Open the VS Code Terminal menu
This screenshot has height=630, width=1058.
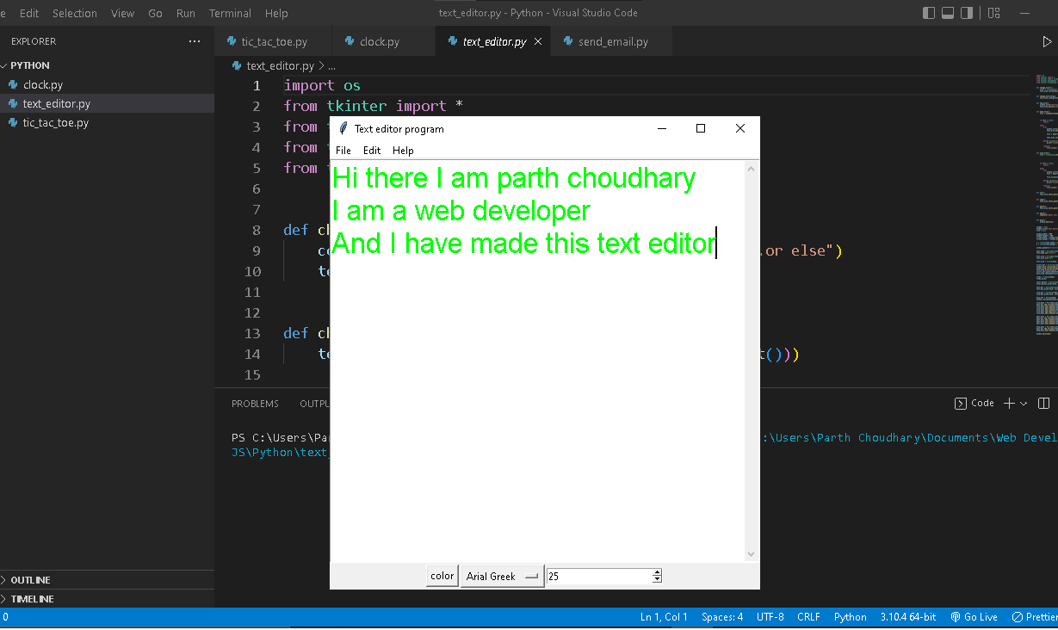231,13
